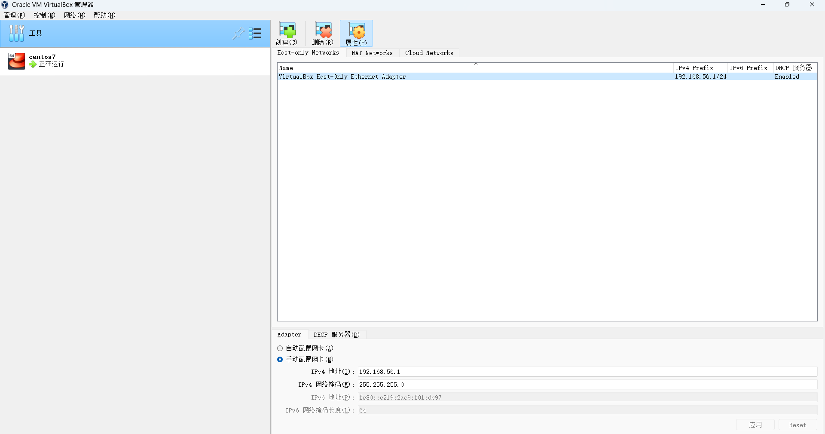Switch to NAT Networks tab
The width and height of the screenshot is (825, 434).
click(372, 53)
